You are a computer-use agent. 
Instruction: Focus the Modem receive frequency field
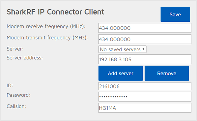coord(145,28)
